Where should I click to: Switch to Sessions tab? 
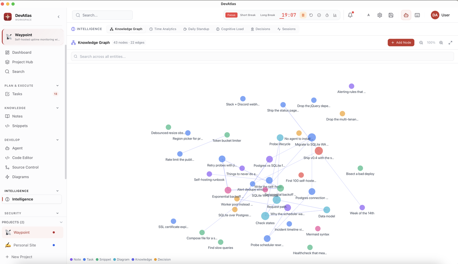286,29
